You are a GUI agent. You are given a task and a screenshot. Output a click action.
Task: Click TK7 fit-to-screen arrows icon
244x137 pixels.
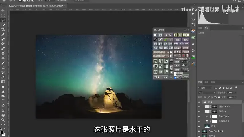point(175,35)
